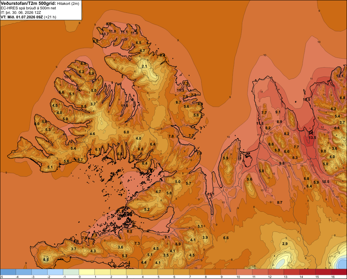Click the '13.5' temperature value on the map
This screenshot has width=347, height=279.
312,138
